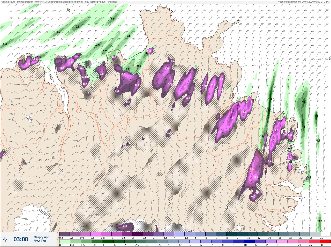Image resolution: width=331 pixels, height=247 pixels.
Task: Click the 1.1 value on the eastern green band
Action: (303, 127)
